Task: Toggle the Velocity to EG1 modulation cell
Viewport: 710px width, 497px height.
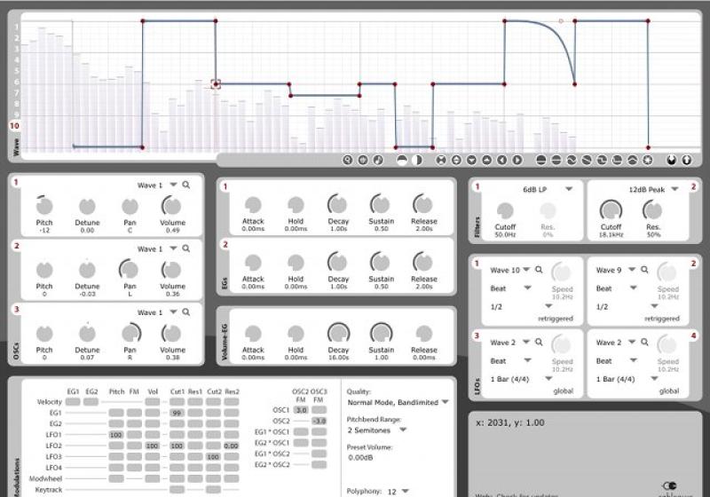Action: point(73,401)
